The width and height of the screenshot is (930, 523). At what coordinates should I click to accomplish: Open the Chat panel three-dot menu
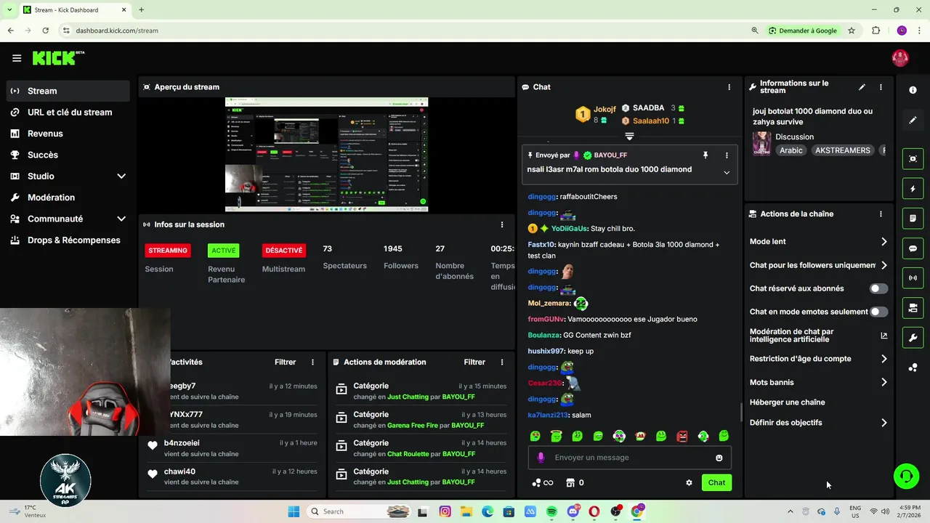point(729,87)
